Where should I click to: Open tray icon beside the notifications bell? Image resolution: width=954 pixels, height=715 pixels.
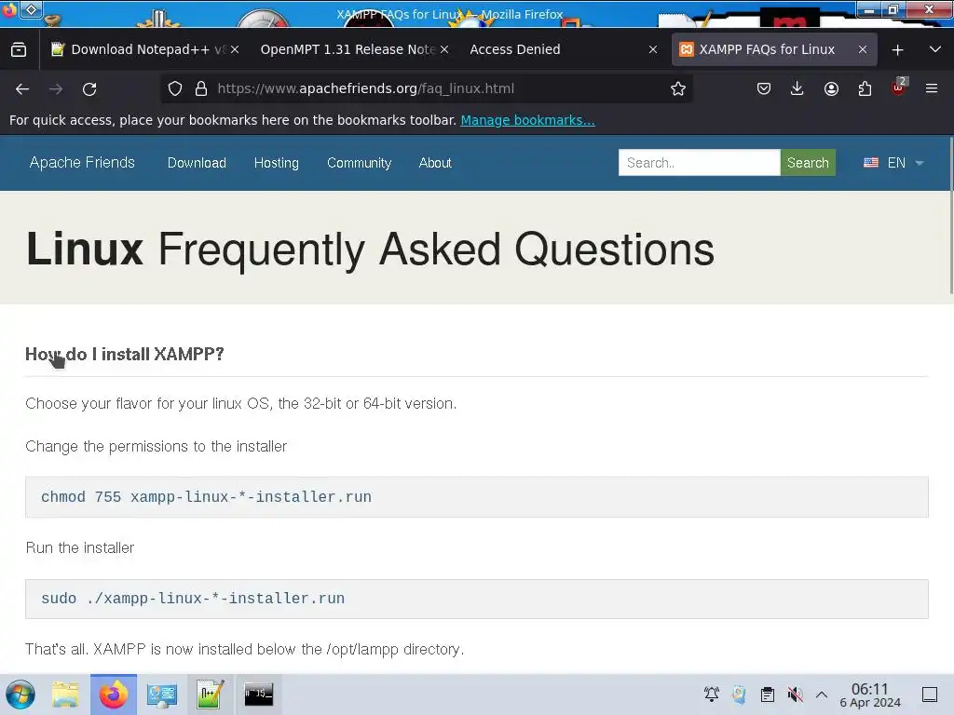point(739,695)
